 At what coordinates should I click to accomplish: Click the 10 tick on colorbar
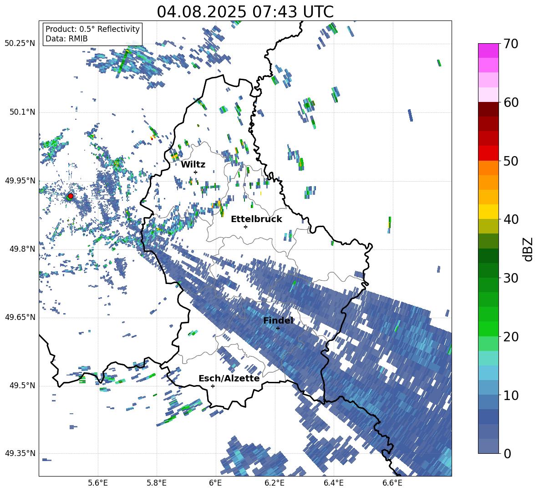click(511, 395)
